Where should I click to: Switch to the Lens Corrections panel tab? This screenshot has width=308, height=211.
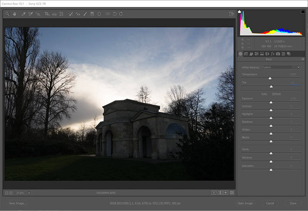pyautogui.click(x=267, y=54)
